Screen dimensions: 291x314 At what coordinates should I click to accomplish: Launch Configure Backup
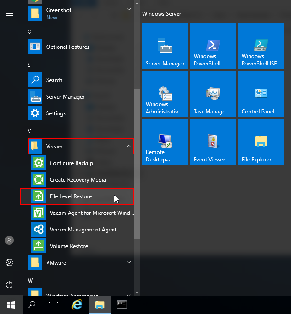(71, 163)
